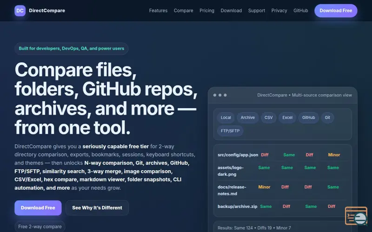
Task: Open the Pricing page link
Action: point(207,11)
